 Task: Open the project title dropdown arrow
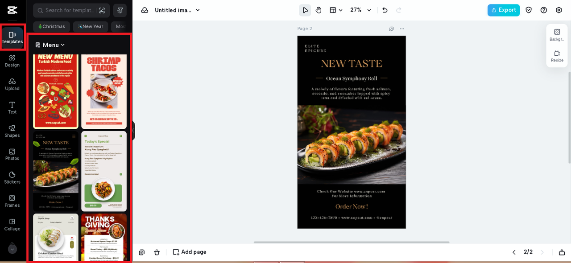click(x=198, y=10)
